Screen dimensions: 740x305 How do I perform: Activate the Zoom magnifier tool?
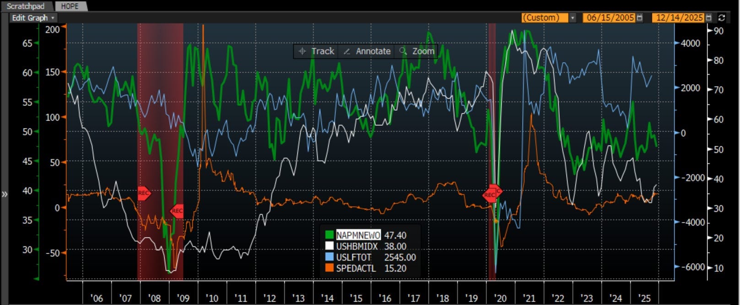(417, 51)
